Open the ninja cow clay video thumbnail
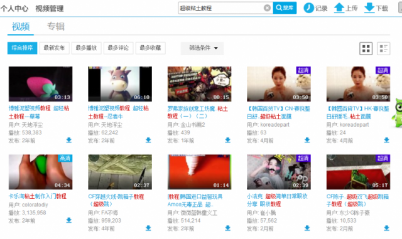The image size is (402, 239). [120, 84]
